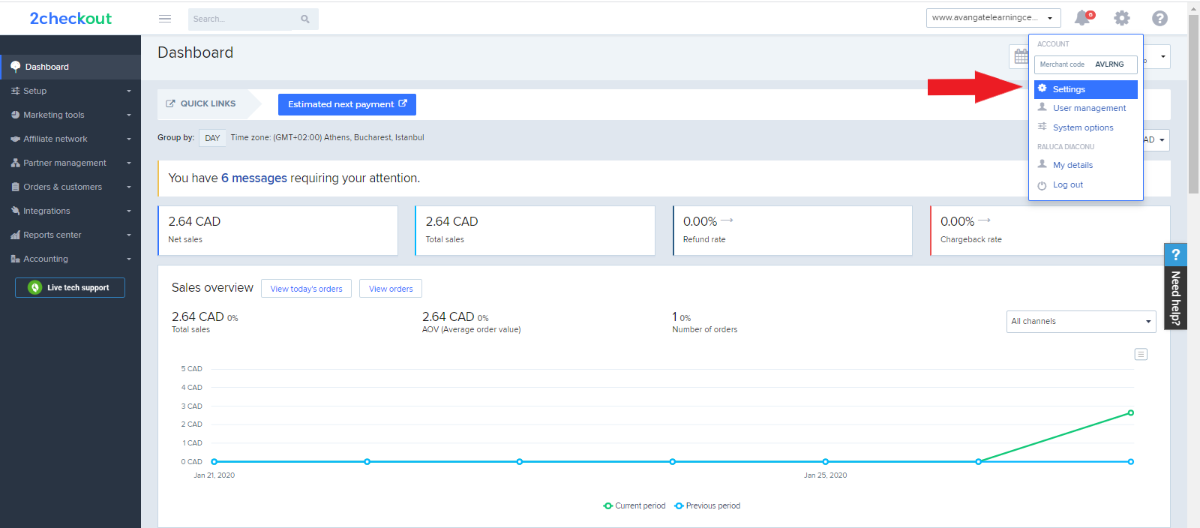Screen dimensions: 1200x528
Task: Click in the Search field
Action: tap(240, 19)
